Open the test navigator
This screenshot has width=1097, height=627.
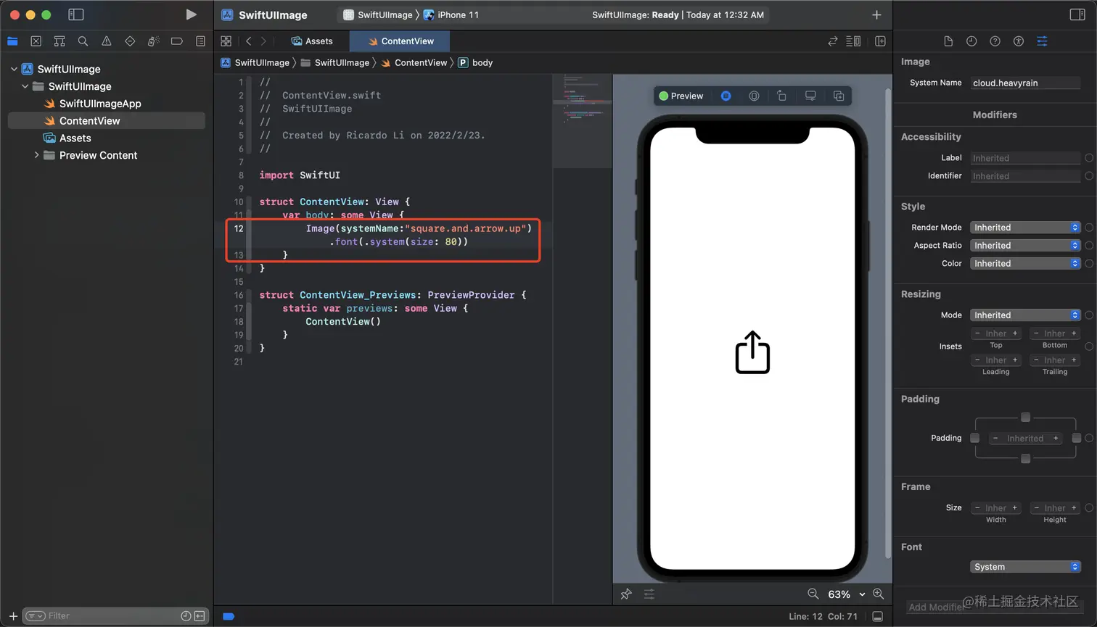(x=130, y=41)
